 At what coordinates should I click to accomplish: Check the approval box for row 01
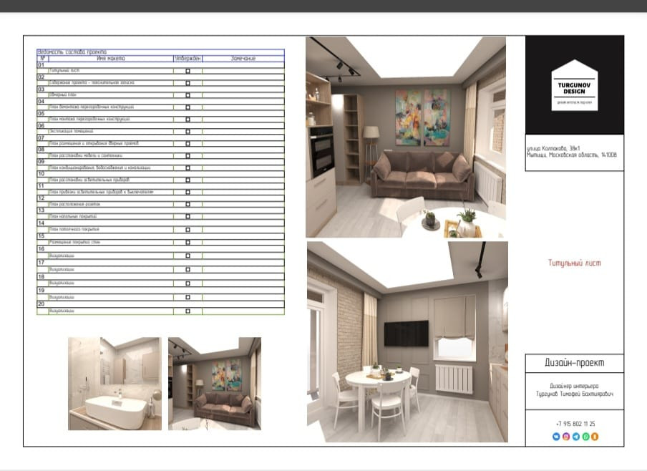[x=188, y=71]
